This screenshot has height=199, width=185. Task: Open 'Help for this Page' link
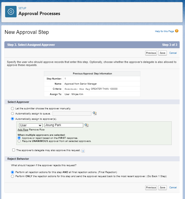pos(164,31)
